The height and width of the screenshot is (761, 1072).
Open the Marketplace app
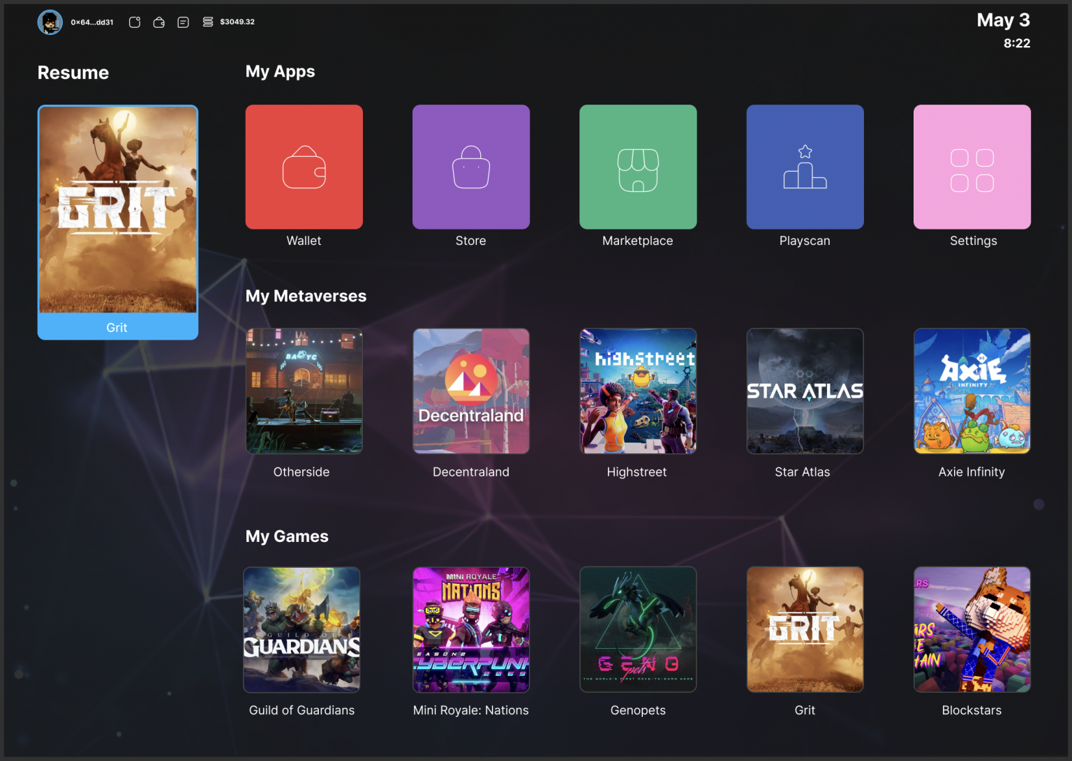[x=637, y=167]
